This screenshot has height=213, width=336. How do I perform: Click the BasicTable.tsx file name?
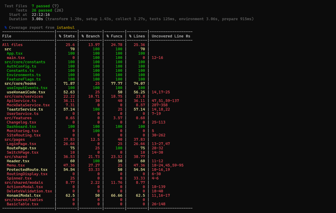point(22,204)
